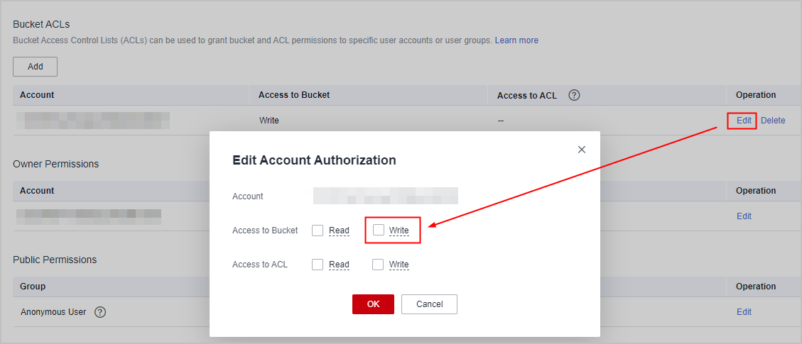Edit the Anonymous User public permissions
The width and height of the screenshot is (802, 344).
744,312
